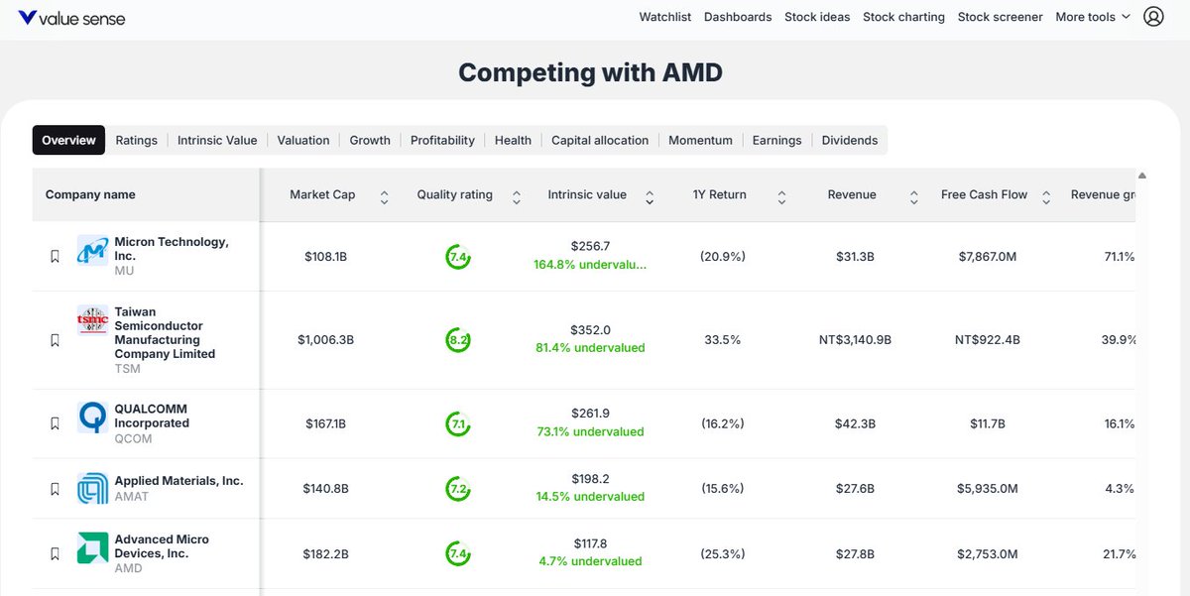Viewport: 1190px width, 596px height.
Task: Switch to the Intrinsic Value tab
Action: [217, 140]
